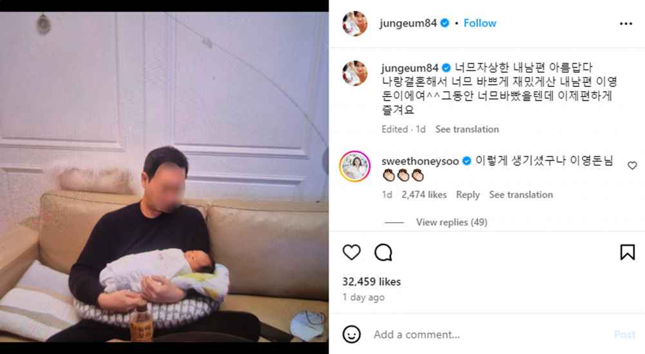Click jungeum84 avatar beside caption
The height and width of the screenshot is (354, 645).
coord(355,74)
